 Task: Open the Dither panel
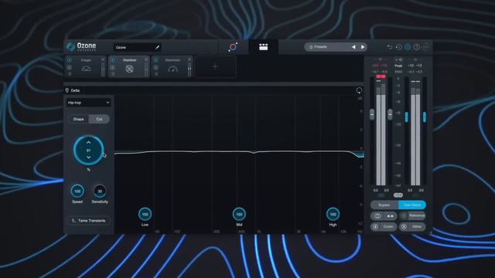(x=416, y=226)
